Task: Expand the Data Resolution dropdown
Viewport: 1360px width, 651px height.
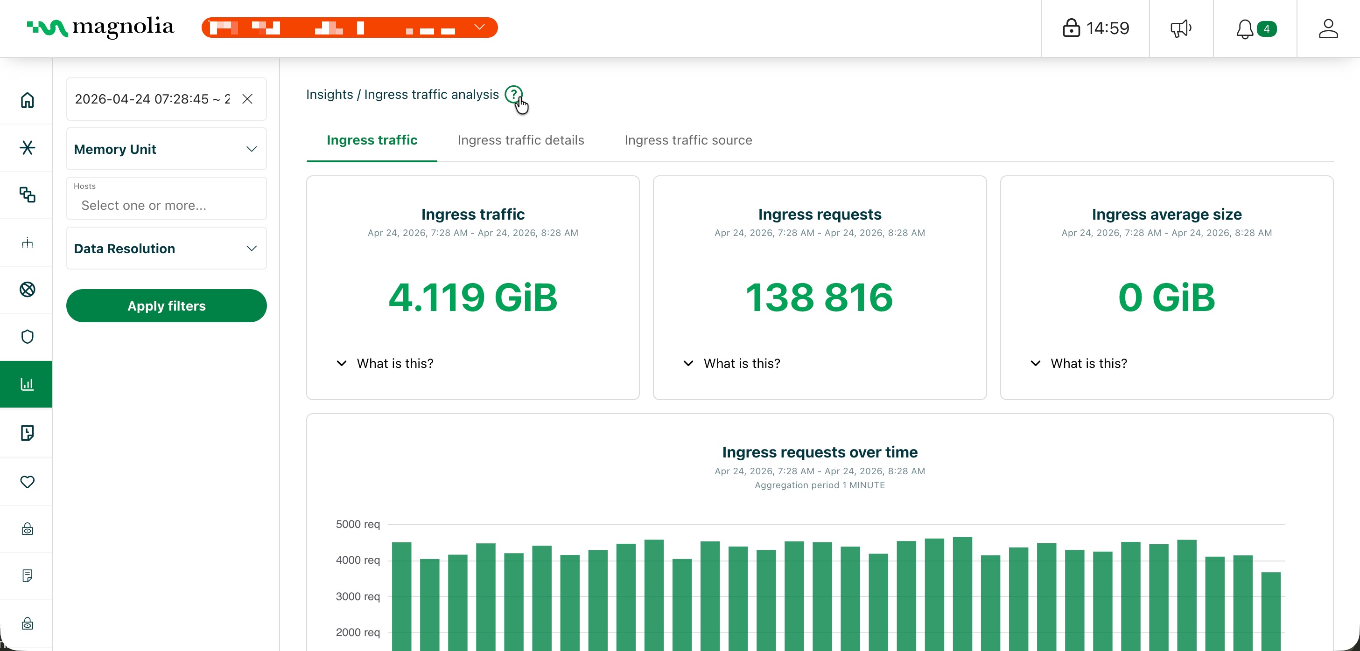Action: (166, 248)
